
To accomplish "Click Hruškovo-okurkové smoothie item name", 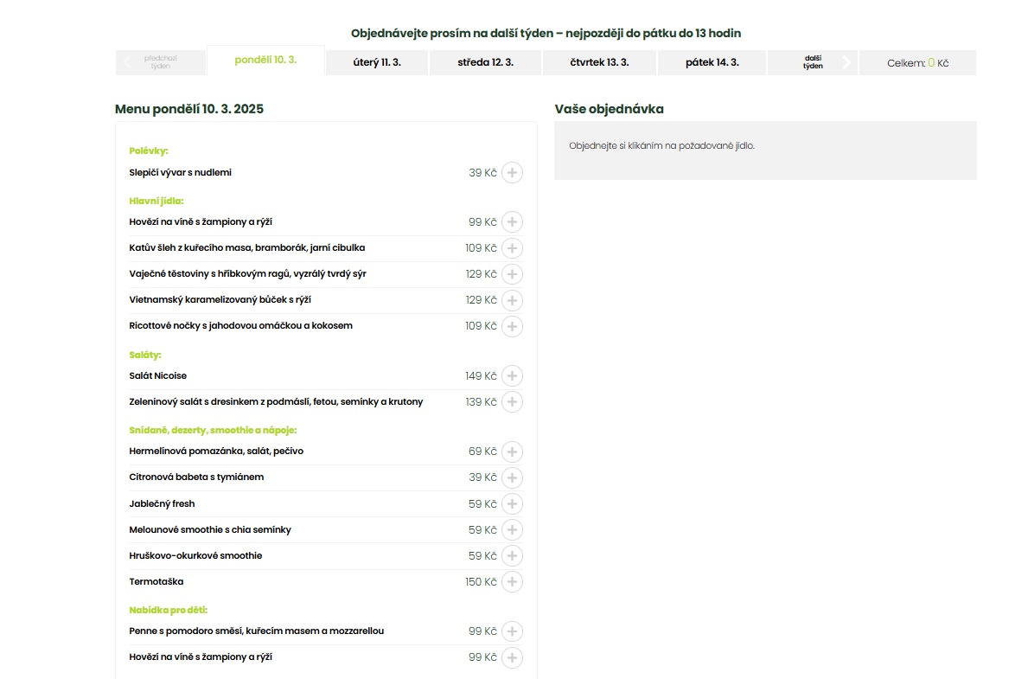I will point(195,556).
